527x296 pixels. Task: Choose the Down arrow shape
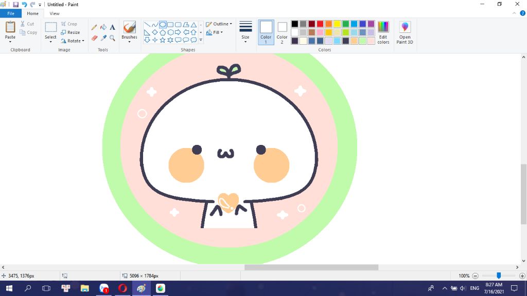pyautogui.click(x=147, y=40)
